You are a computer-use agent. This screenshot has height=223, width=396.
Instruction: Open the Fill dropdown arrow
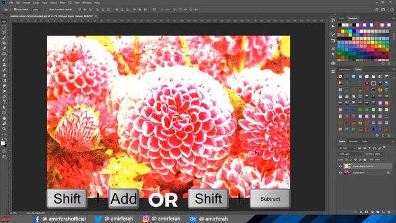(383, 160)
